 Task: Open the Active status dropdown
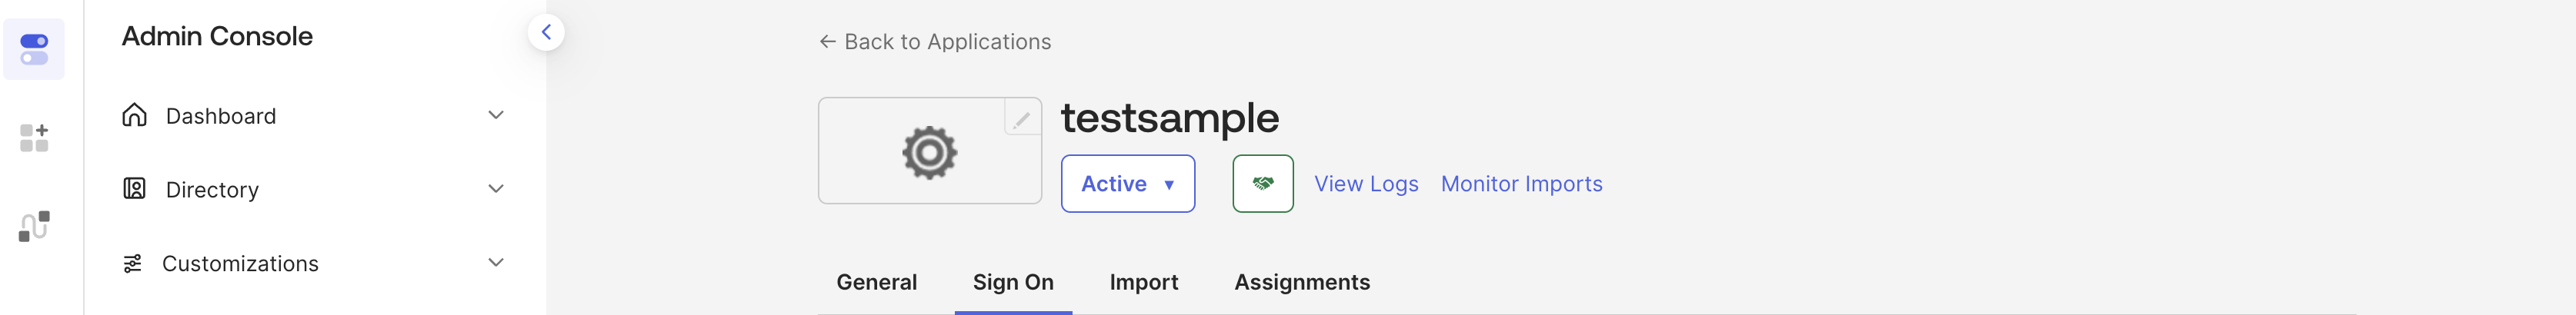(x=1127, y=184)
